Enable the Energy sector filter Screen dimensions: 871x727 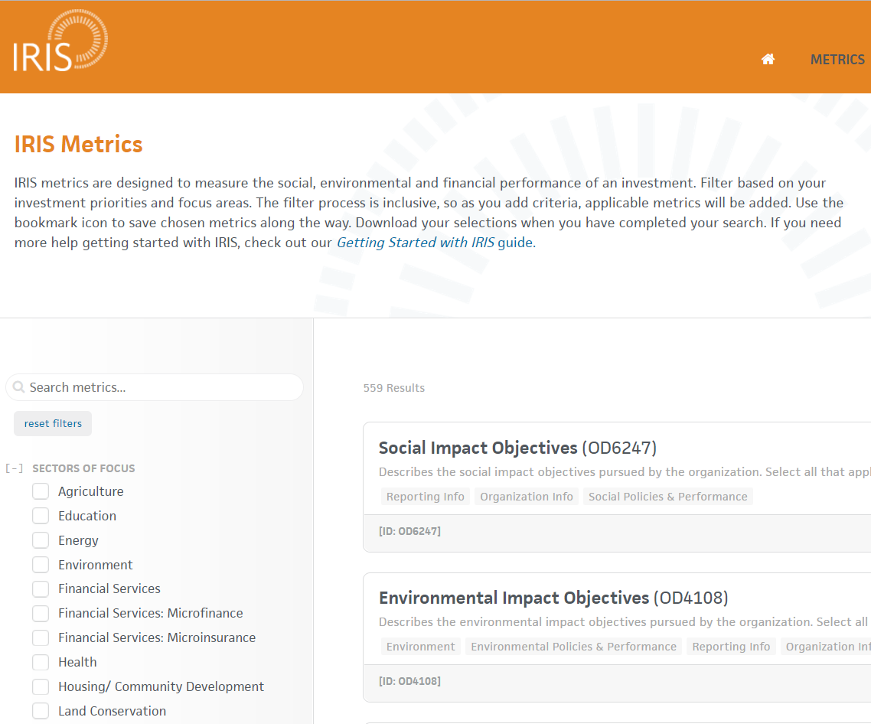coord(41,540)
